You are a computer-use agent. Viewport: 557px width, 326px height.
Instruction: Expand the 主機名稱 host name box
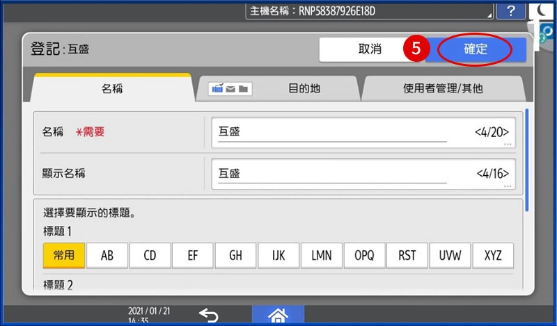pyautogui.click(x=370, y=11)
